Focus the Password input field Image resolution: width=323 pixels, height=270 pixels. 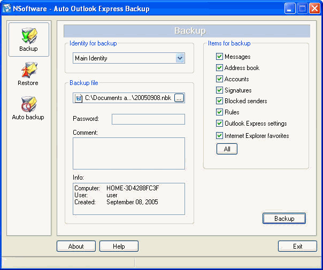[148, 119]
